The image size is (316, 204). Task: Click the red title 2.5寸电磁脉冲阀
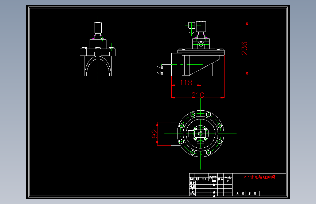point(260,177)
